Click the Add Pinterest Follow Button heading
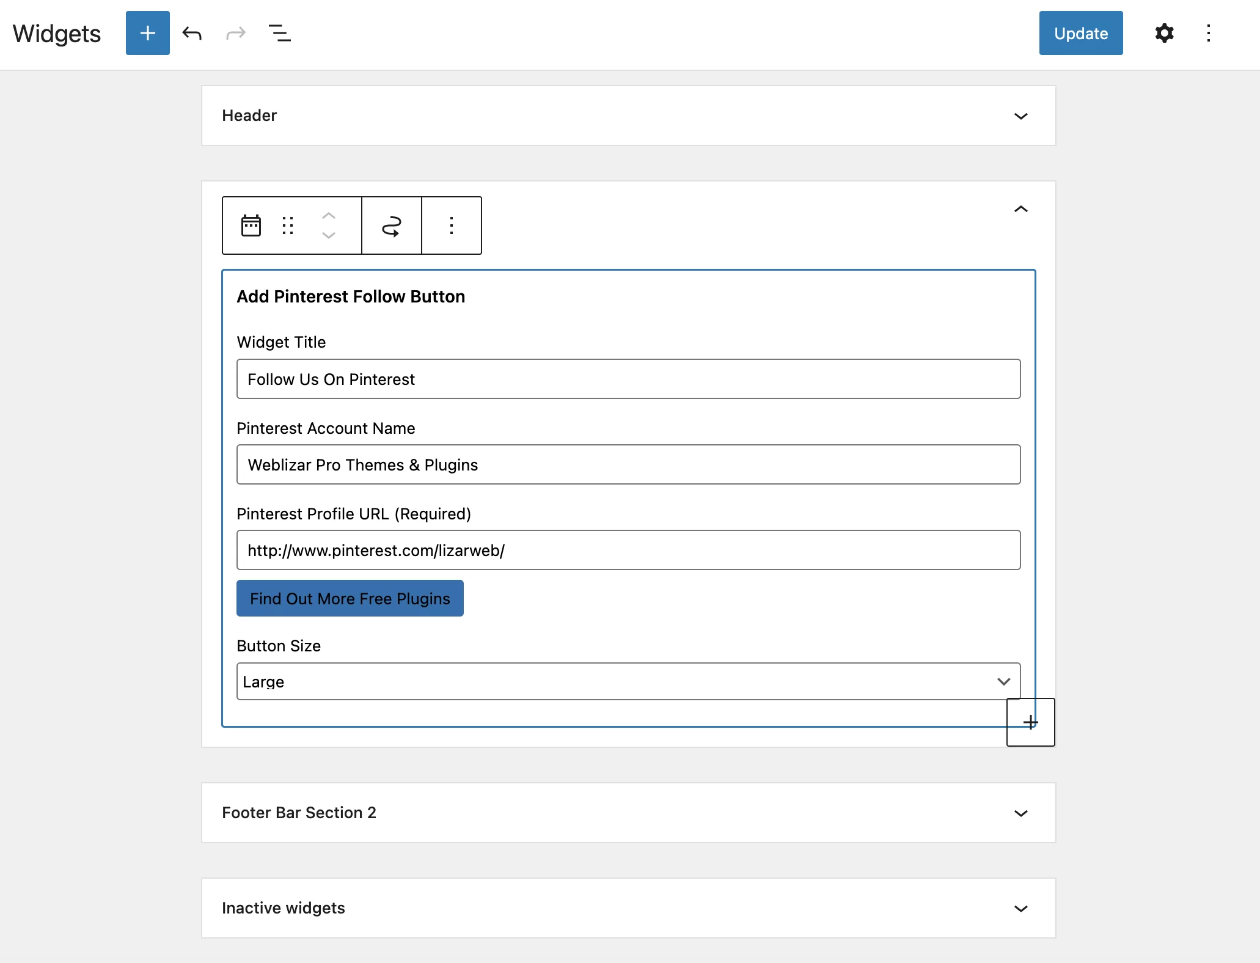Viewport: 1260px width, 963px height. coord(351,296)
